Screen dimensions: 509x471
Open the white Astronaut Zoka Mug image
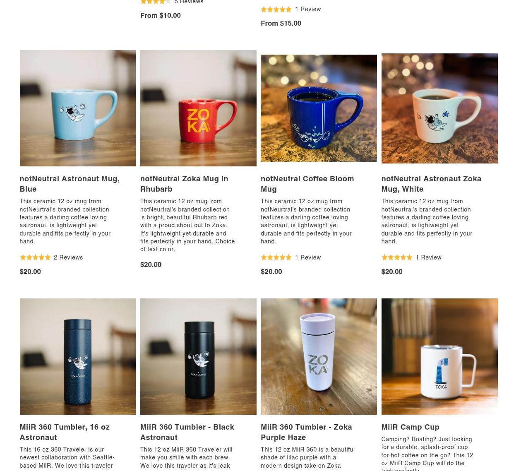(x=439, y=108)
